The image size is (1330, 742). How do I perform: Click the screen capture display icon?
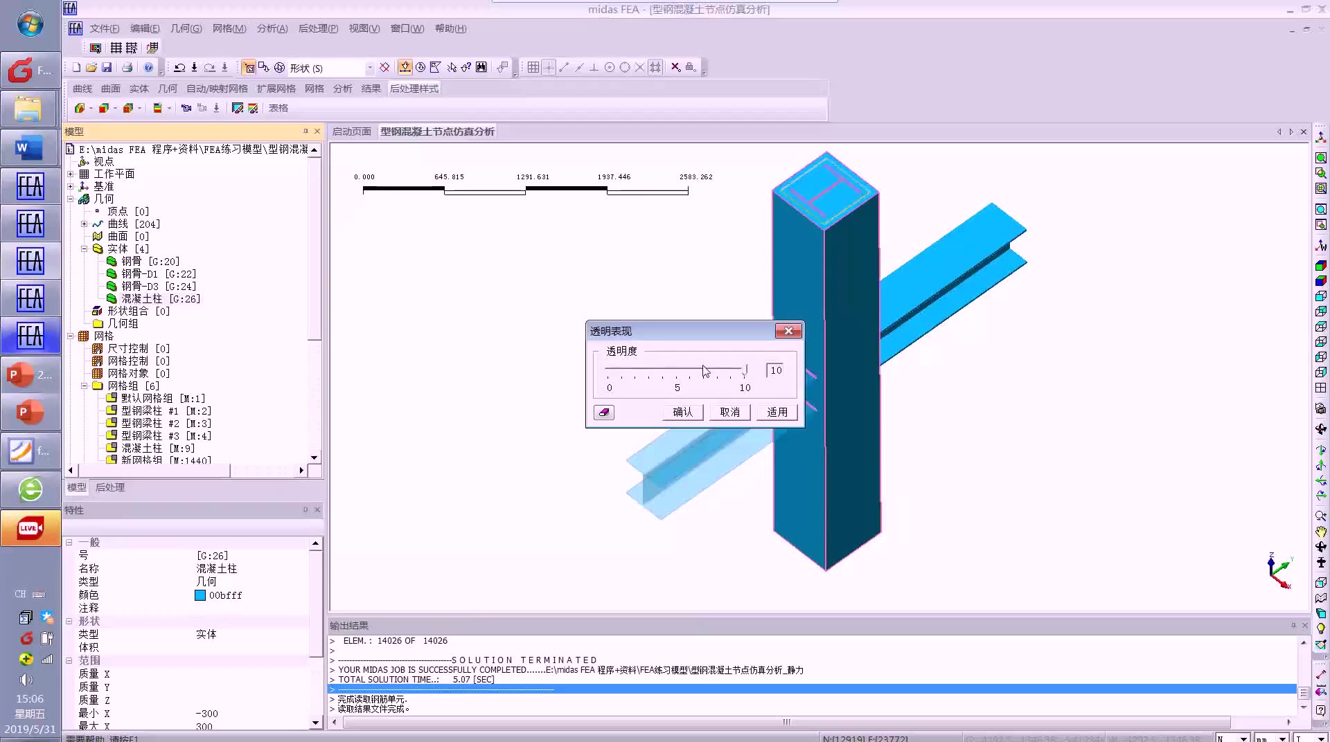[x=96, y=48]
